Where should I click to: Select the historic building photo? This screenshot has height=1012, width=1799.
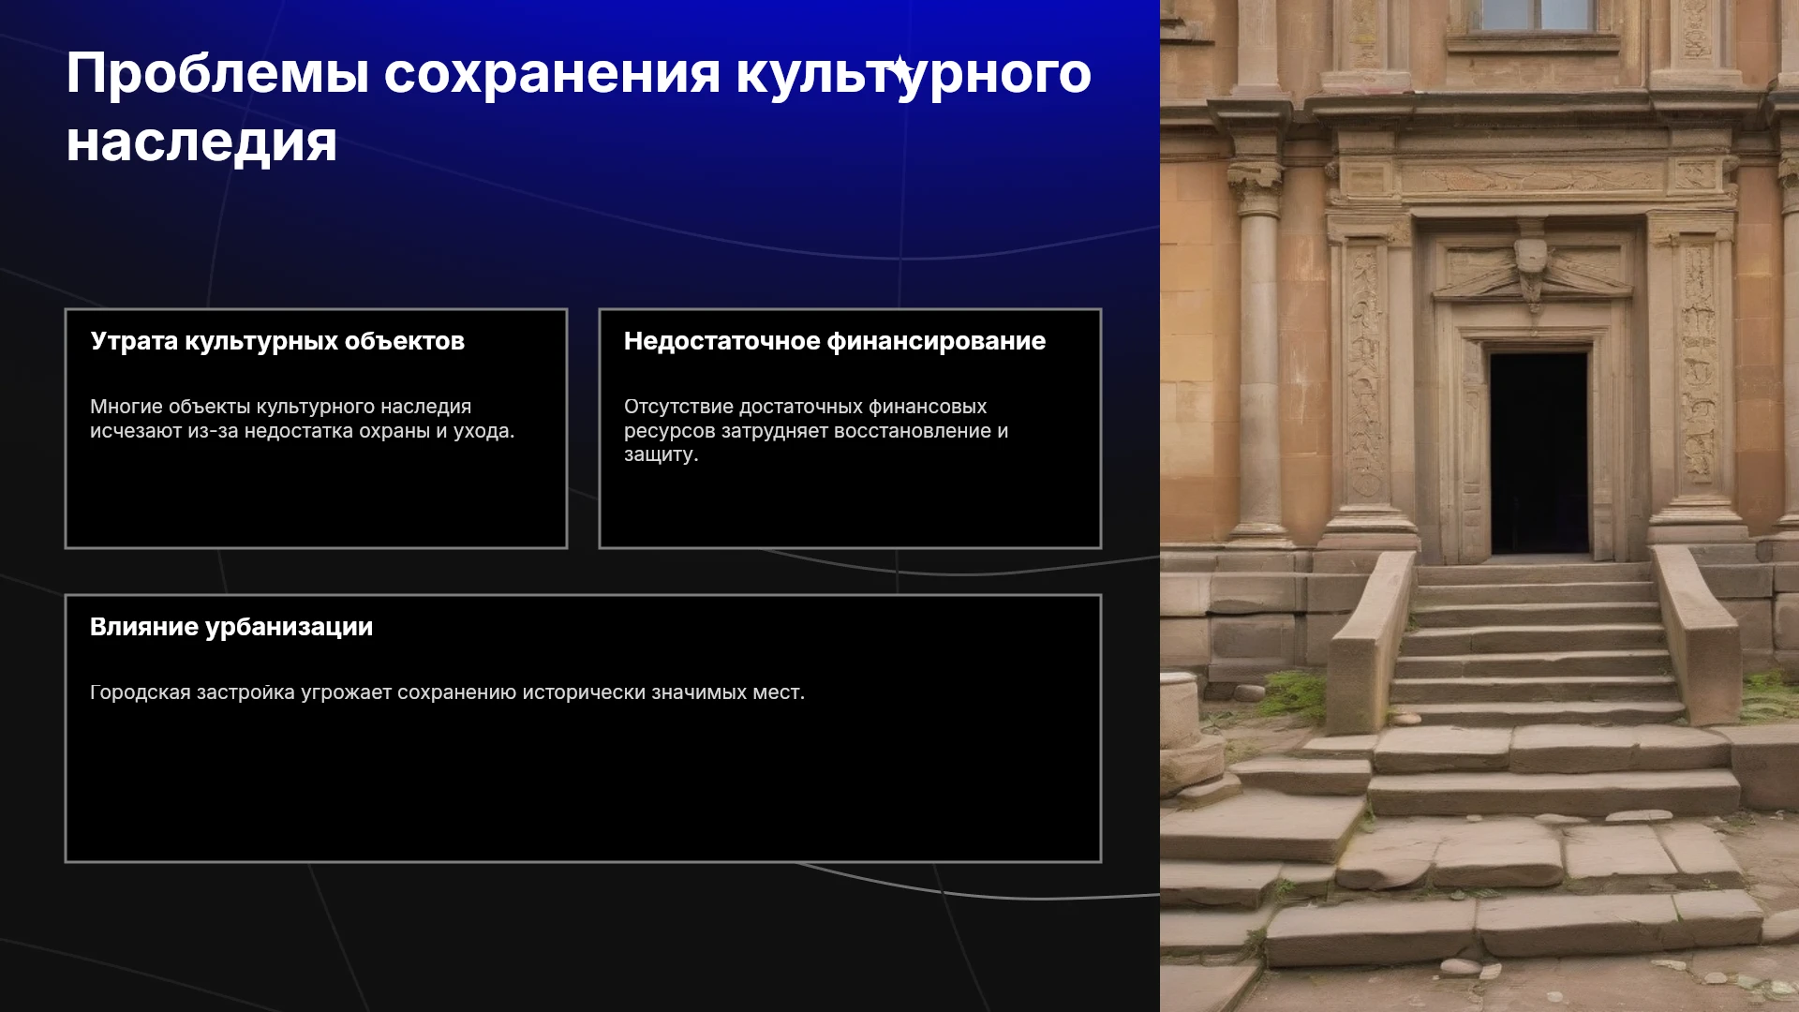(1479, 506)
